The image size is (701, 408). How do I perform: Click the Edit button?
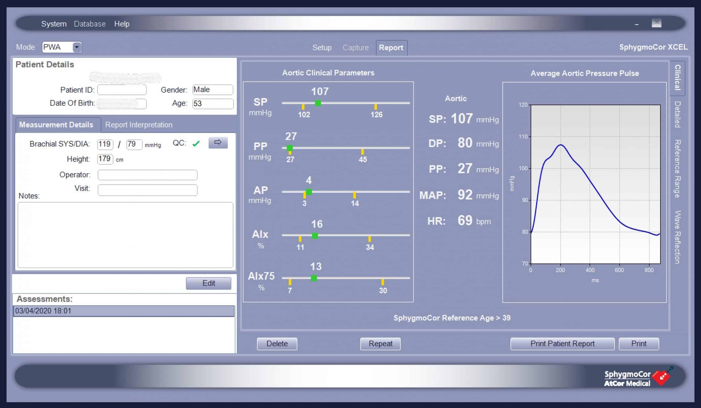tap(209, 283)
